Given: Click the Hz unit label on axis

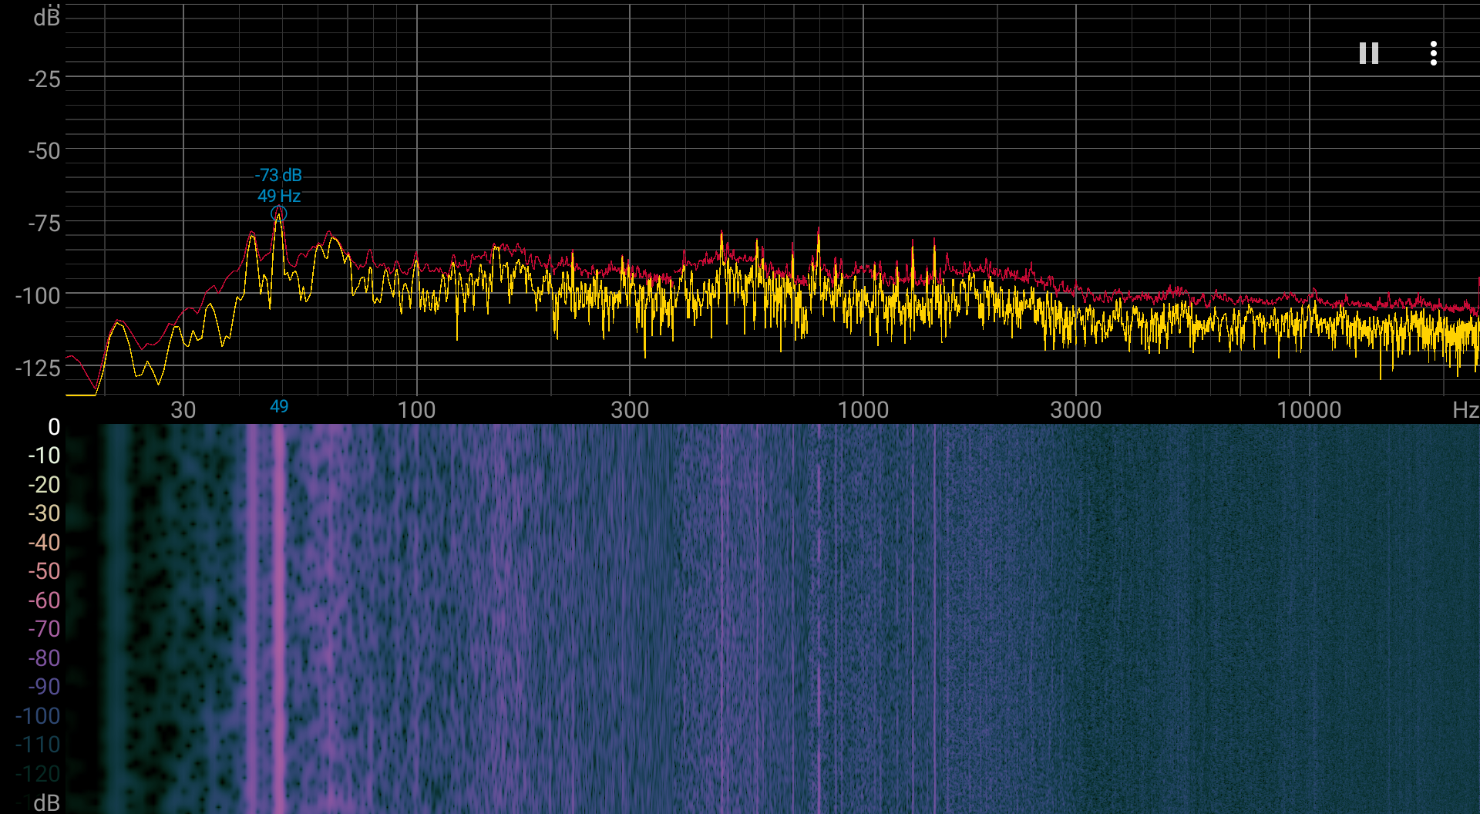Looking at the screenshot, I should click(x=1465, y=409).
